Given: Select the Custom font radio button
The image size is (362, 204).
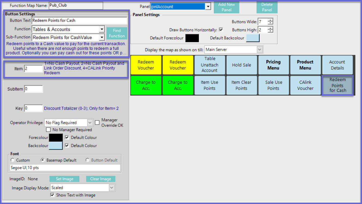Looking at the screenshot, I should (12, 160).
